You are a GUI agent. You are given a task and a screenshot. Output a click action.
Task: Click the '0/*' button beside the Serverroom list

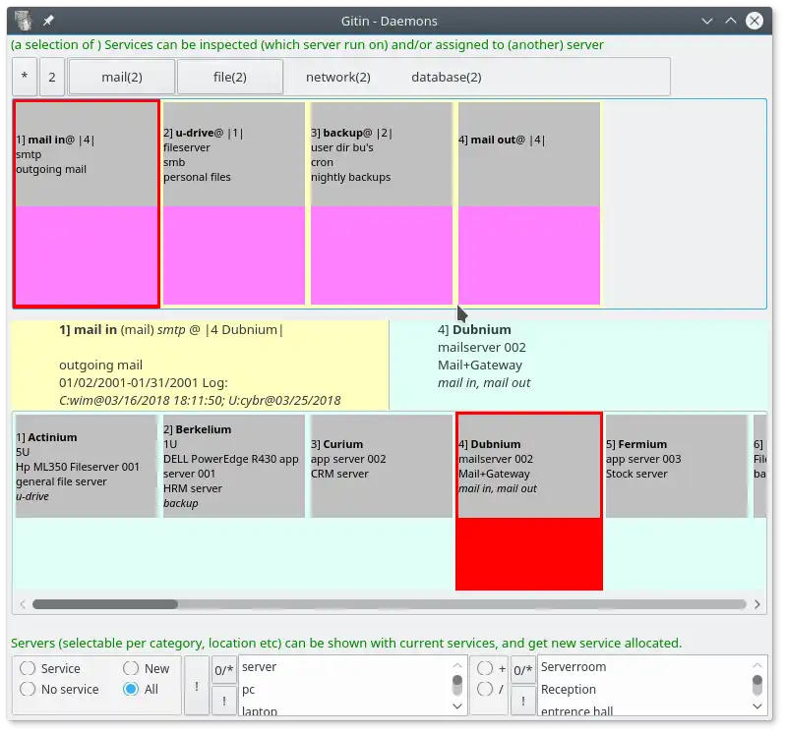click(x=522, y=670)
